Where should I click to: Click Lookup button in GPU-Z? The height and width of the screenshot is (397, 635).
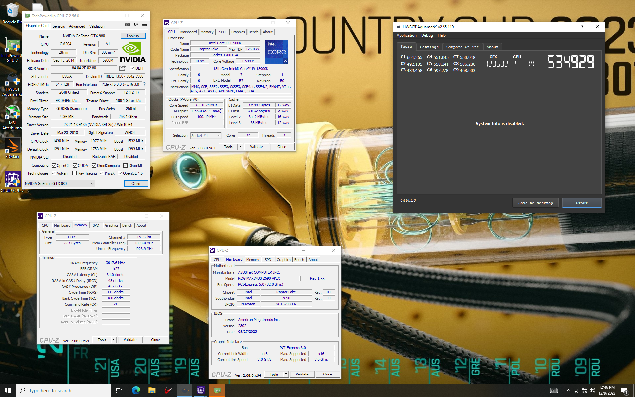pos(133,36)
